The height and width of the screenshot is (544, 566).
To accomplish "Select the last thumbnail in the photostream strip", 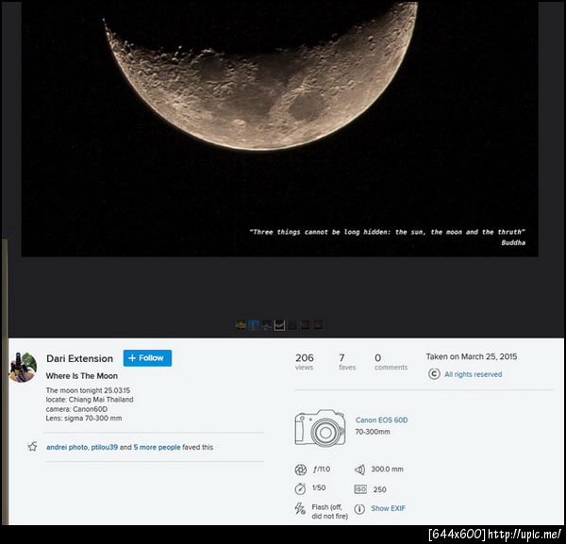I will click(x=319, y=325).
